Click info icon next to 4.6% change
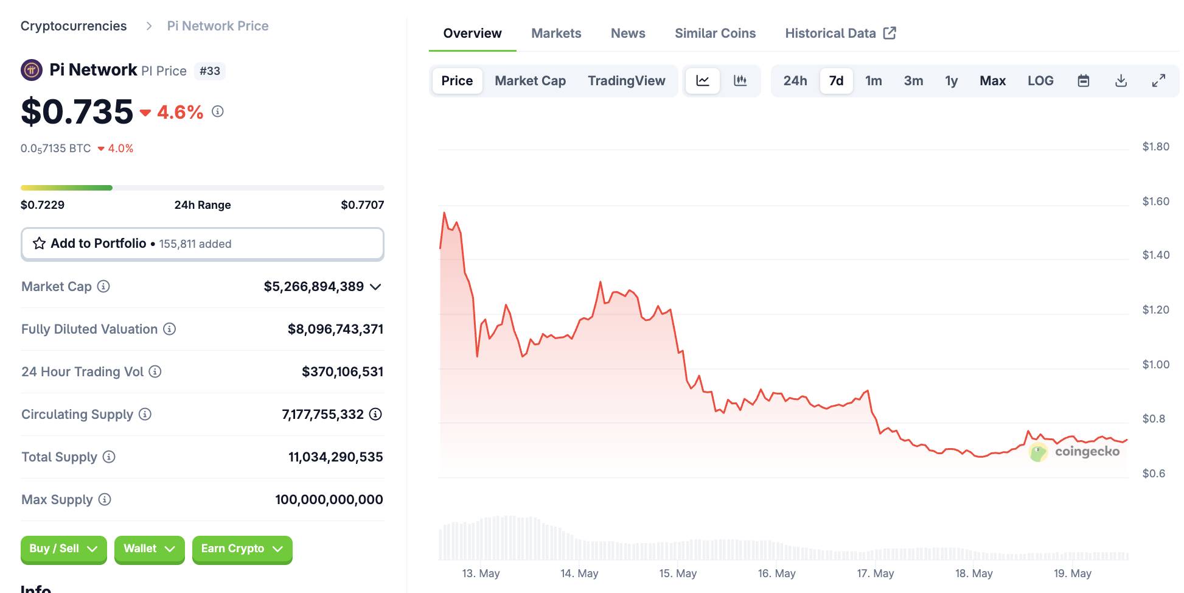 [218, 111]
